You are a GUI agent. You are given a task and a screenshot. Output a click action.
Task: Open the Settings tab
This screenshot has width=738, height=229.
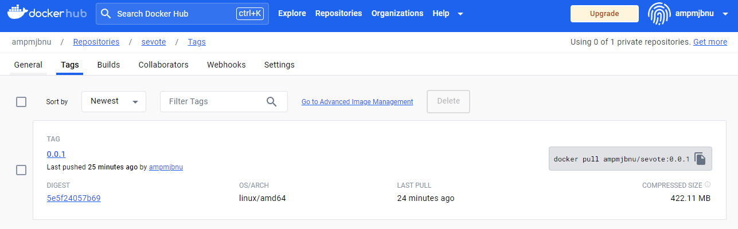279,65
